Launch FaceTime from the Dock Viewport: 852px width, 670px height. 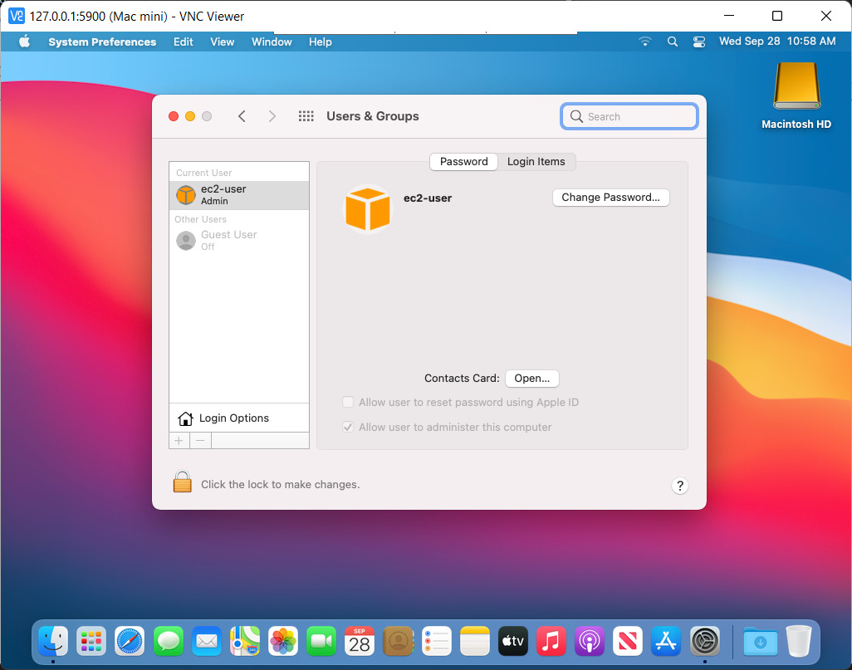click(x=321, y=641)
